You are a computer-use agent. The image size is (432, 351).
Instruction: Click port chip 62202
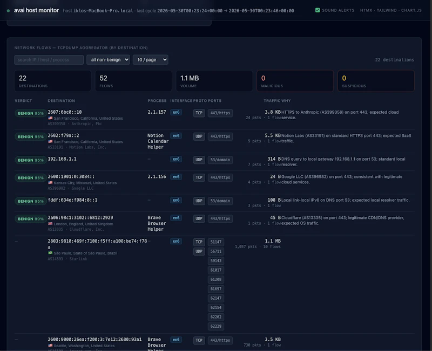[215, 317]
